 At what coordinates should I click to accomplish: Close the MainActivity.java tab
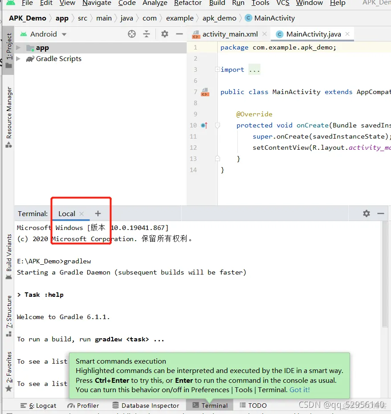pos(347,34)
